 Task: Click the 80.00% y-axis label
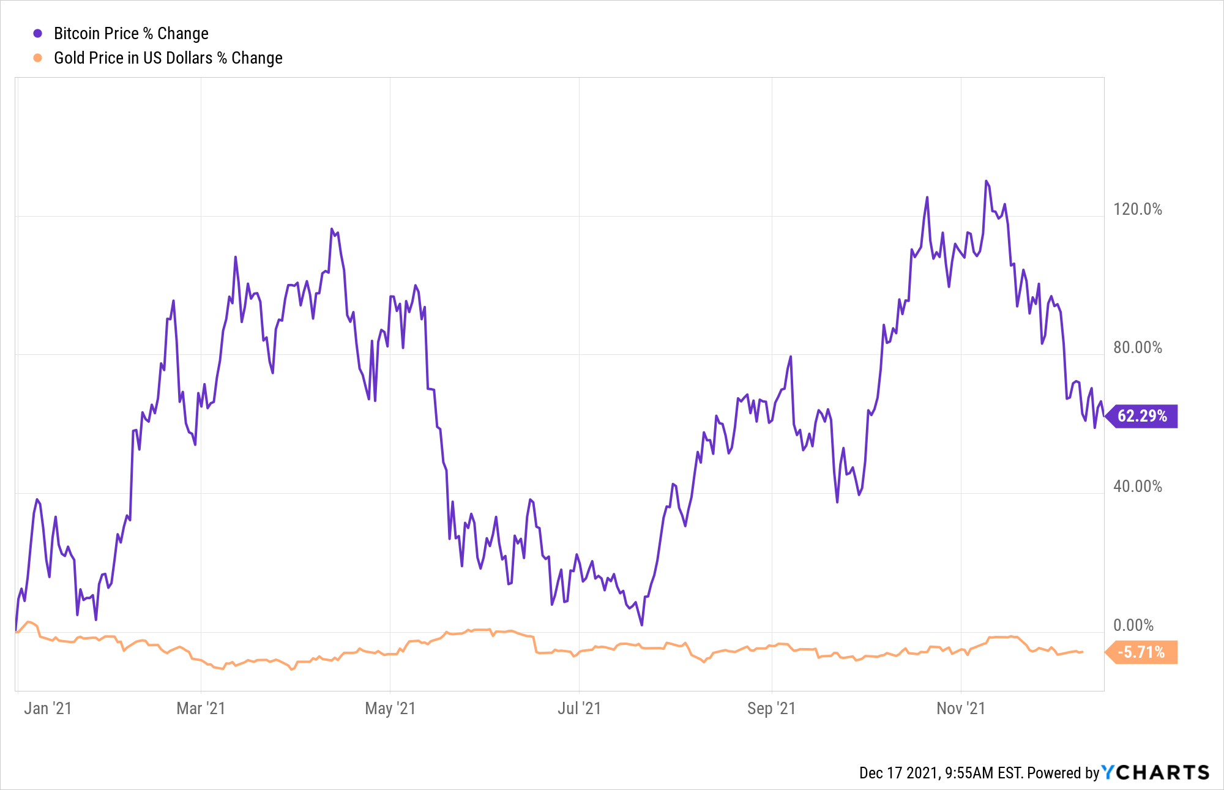tap(1137, 348)
